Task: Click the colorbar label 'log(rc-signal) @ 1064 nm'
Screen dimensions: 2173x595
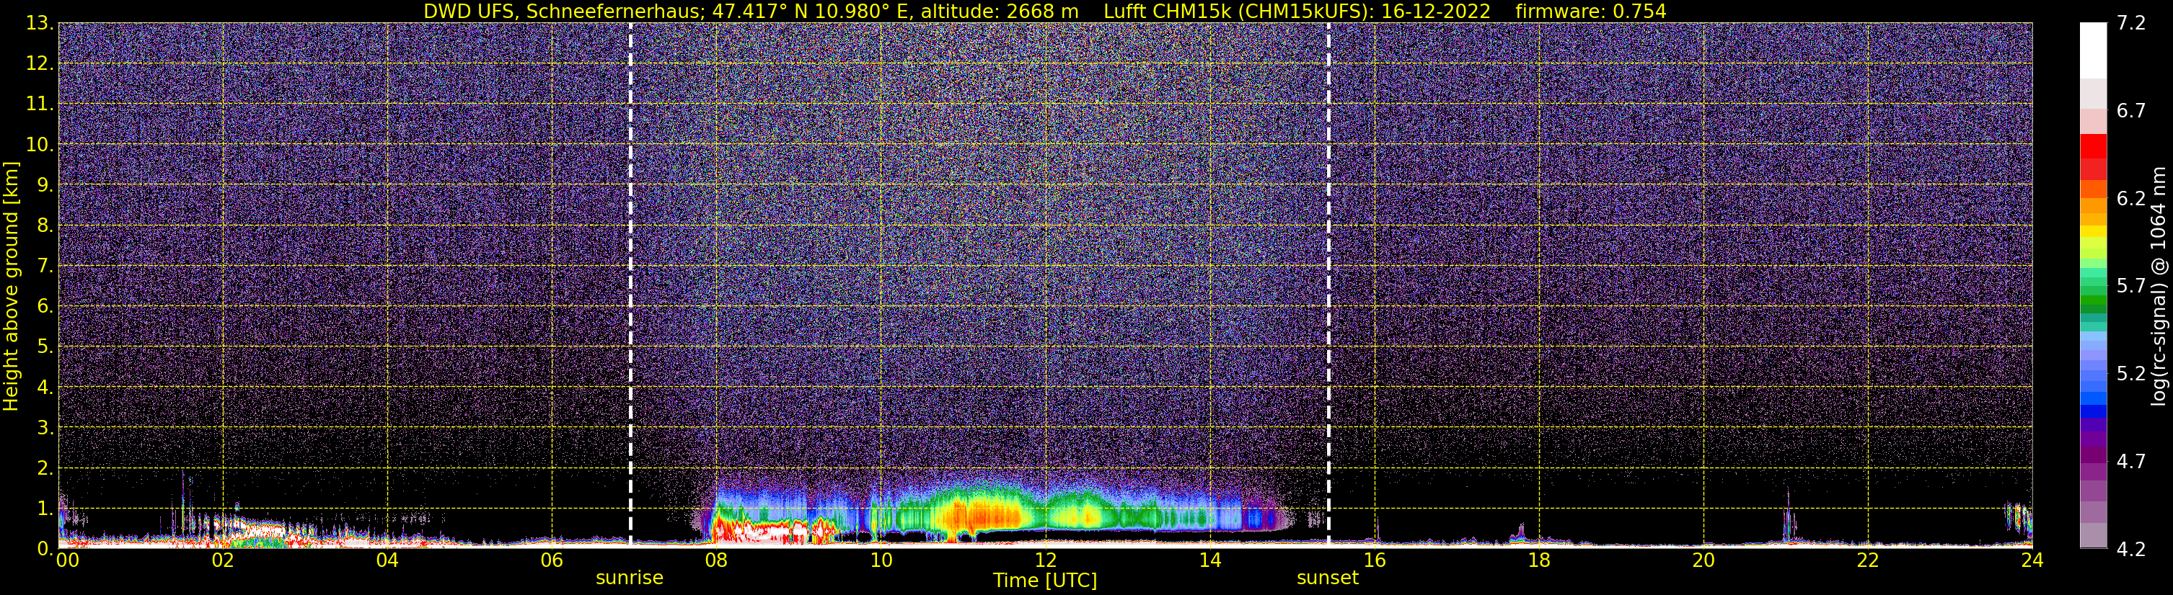Action: tap(2158, 286)
